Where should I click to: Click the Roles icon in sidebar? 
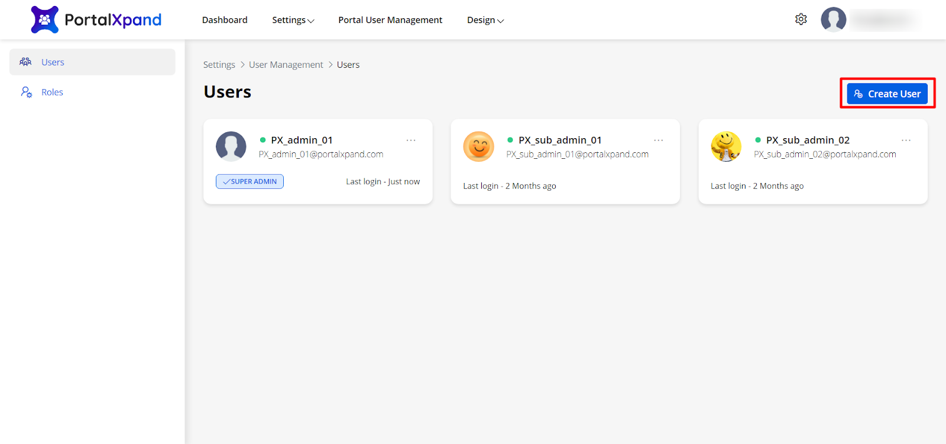[27, 92]
